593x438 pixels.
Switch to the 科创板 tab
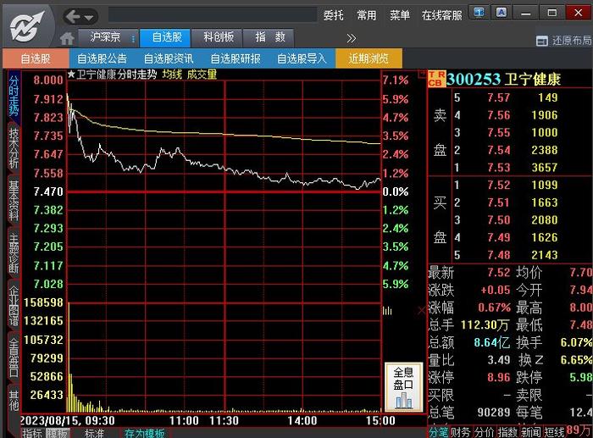(x=219, y=37)
